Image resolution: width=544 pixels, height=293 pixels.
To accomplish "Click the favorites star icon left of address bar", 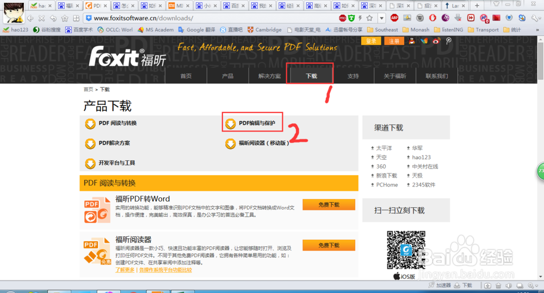I will click(65, 18).
